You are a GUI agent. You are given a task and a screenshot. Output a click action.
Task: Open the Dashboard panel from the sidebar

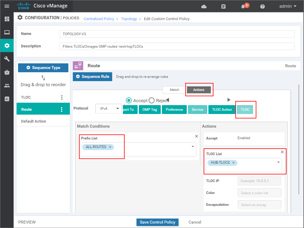pyautogui.click(x=7, y=19)
